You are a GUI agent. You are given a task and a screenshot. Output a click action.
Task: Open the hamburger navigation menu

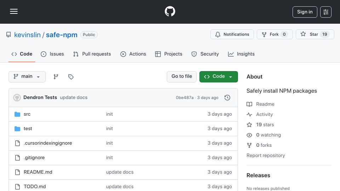[14, 11]
